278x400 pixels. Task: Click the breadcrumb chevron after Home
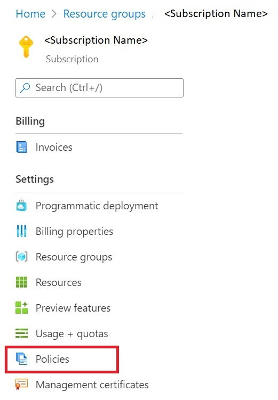(x=54, y=14)
